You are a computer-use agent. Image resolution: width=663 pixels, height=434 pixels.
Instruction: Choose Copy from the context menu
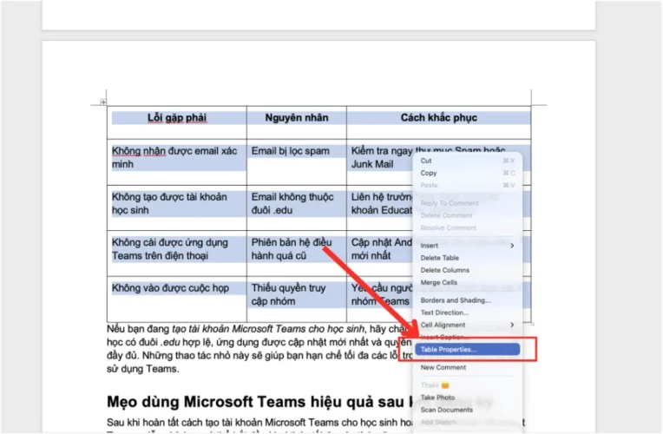pyautogui.click(x=429, y=173)
